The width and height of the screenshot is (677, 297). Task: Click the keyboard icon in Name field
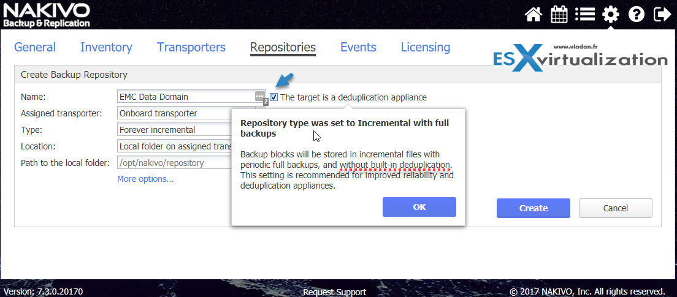pos(259,96)
